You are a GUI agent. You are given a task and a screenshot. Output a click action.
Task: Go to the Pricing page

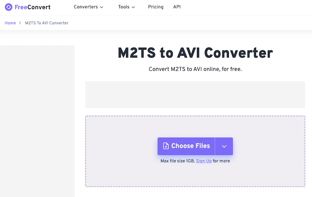pyautogui.click(x=156, y=7)
